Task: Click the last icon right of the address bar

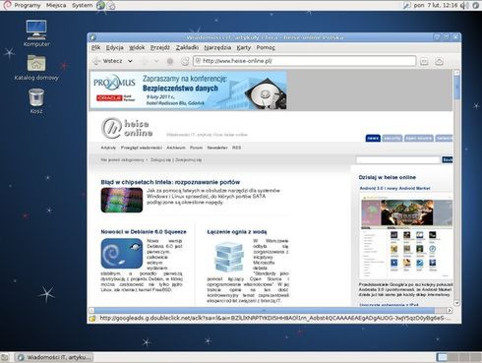Action: [439, 61]
